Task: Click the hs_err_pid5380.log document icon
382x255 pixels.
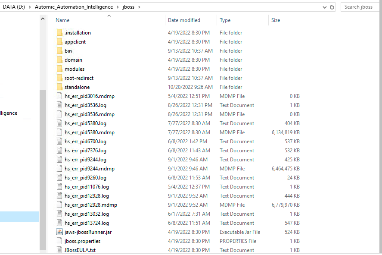Action: (x=59, y=123)
